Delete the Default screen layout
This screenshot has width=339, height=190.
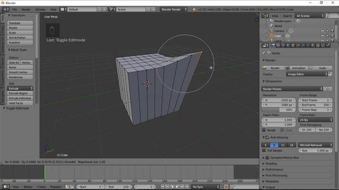click(104, 9)
